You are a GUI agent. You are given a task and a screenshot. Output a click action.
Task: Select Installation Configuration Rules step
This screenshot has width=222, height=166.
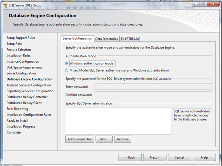[x=29, y=115]
